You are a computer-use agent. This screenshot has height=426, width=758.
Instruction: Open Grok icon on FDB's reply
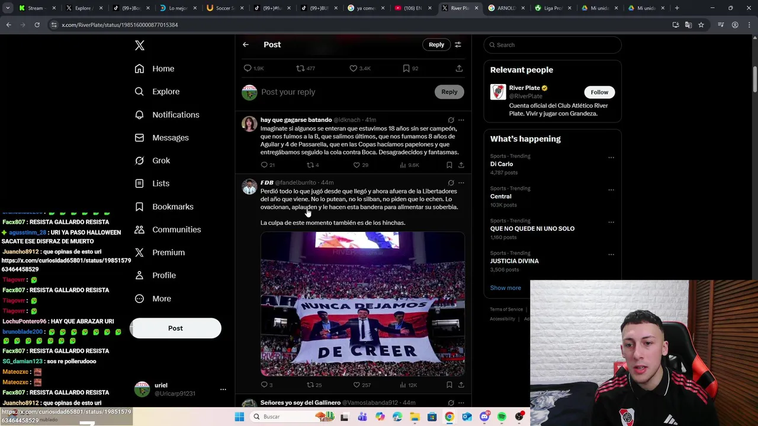[451, 183]
